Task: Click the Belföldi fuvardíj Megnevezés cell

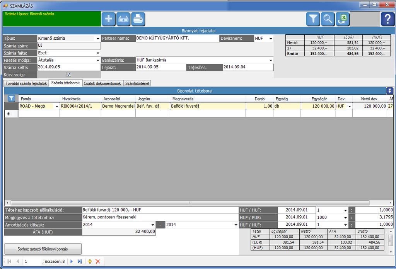Action: pyautogui.click(x=208, y=107)
